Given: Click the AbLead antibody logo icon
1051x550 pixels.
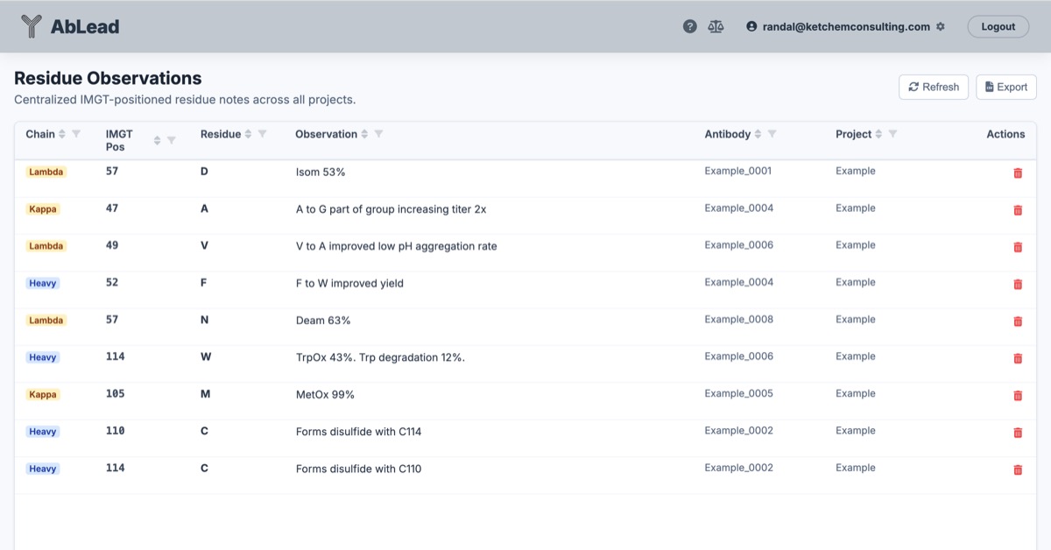Looking at the screenshot, I should [x=32, y=26].
